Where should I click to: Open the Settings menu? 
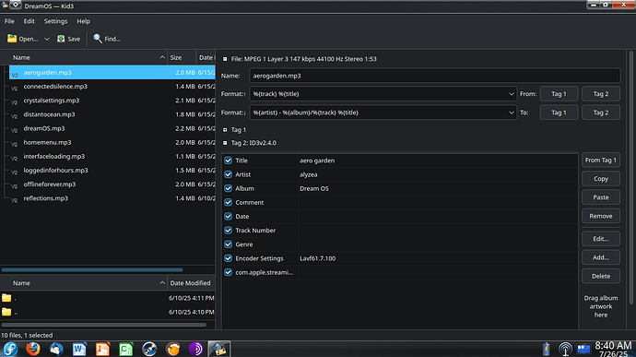point(55,21)
